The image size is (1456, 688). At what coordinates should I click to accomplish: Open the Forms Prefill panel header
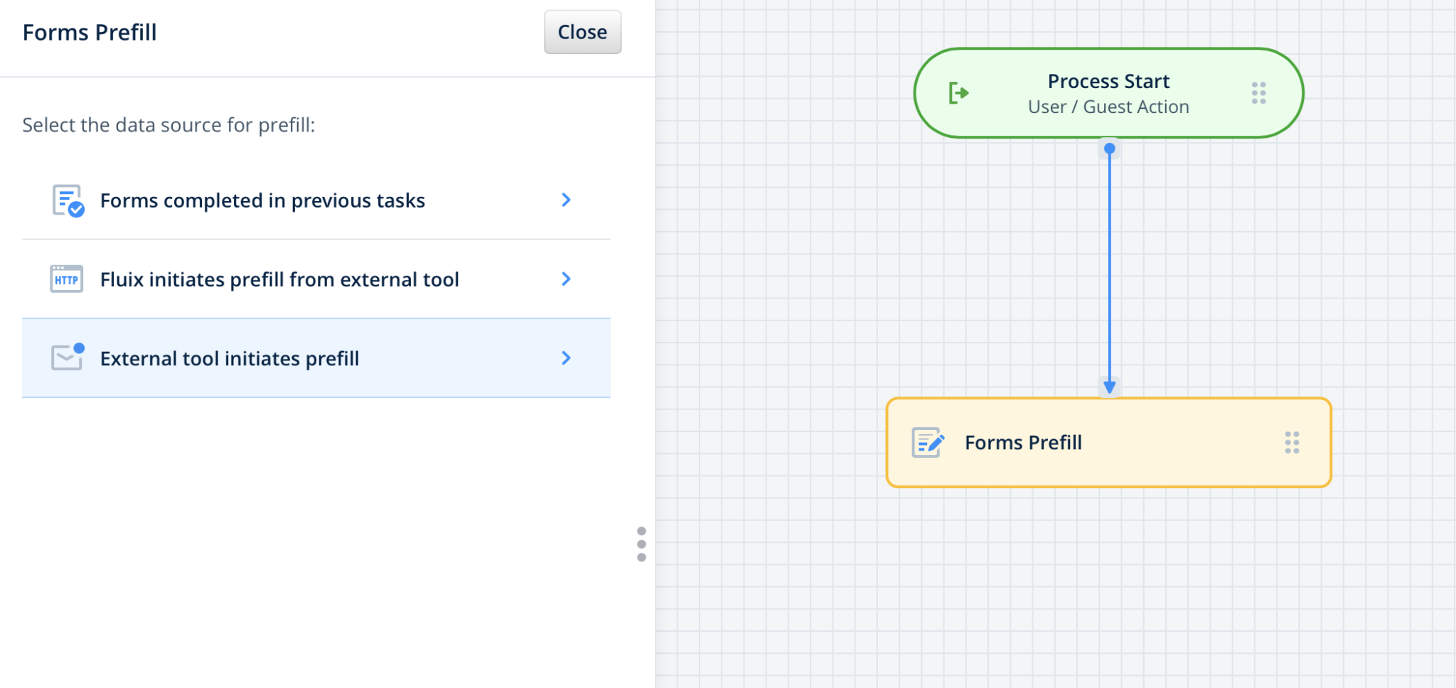[90, 32]
